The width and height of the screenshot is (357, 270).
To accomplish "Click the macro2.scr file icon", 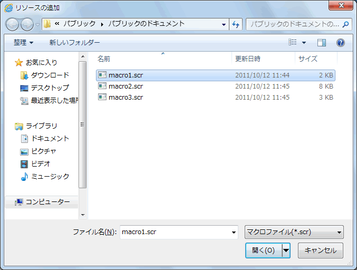I will [x=102, y=86].
